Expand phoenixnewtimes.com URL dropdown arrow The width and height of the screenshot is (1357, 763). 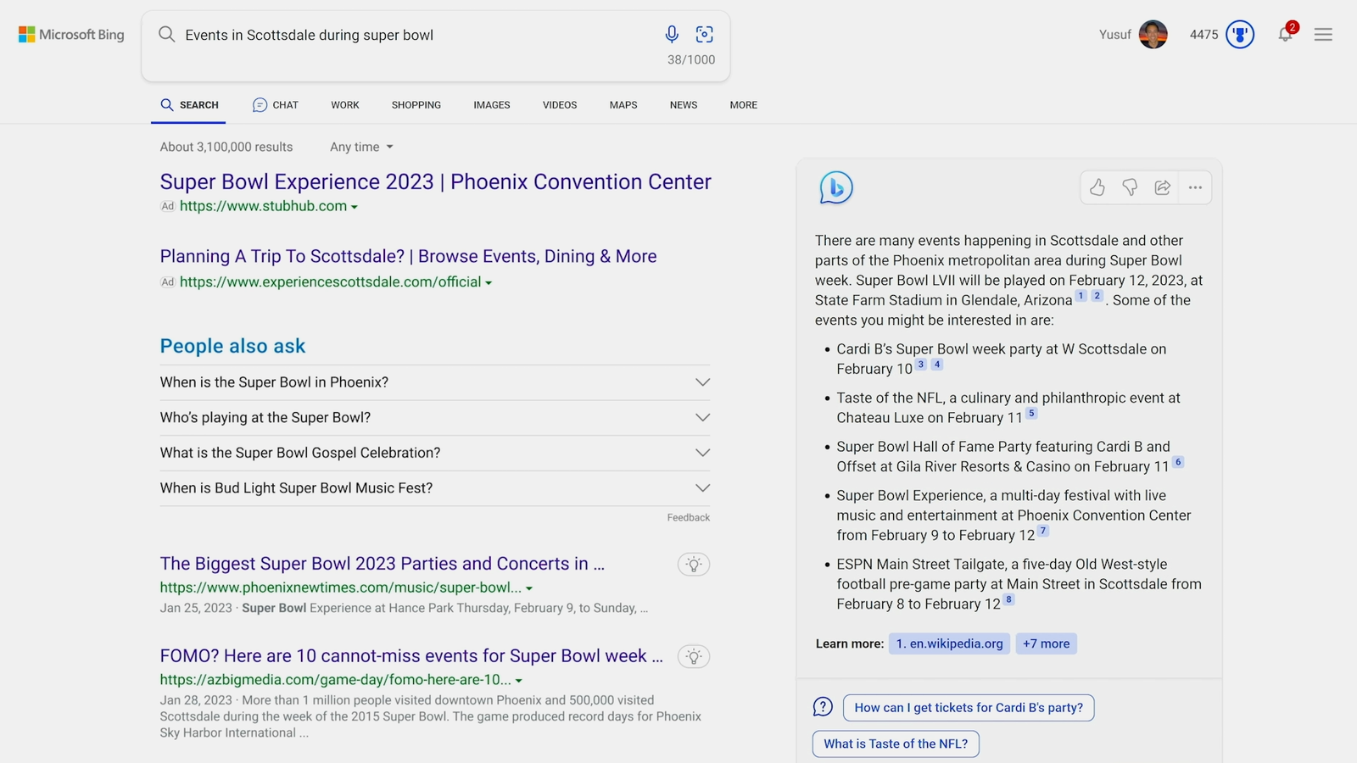point(529,588)
